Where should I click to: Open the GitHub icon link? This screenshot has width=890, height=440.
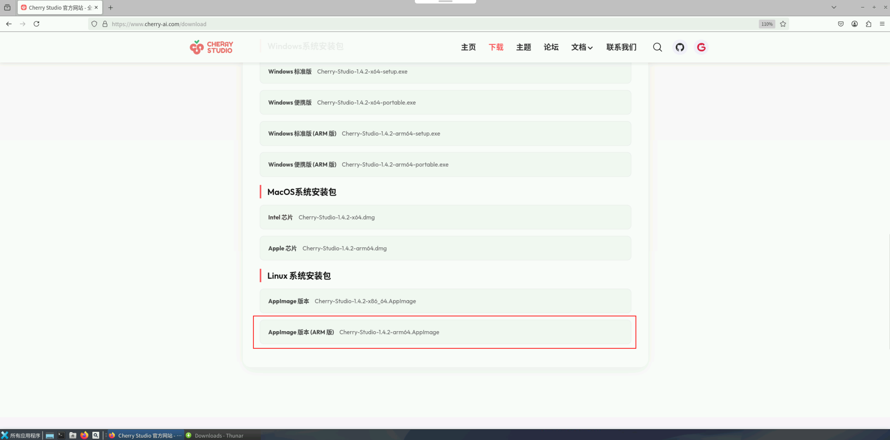680,47
